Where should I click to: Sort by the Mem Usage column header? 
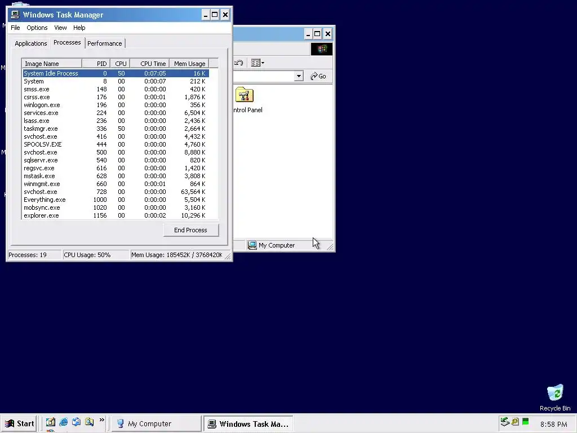pyautogui.click(x=189, y=64)
